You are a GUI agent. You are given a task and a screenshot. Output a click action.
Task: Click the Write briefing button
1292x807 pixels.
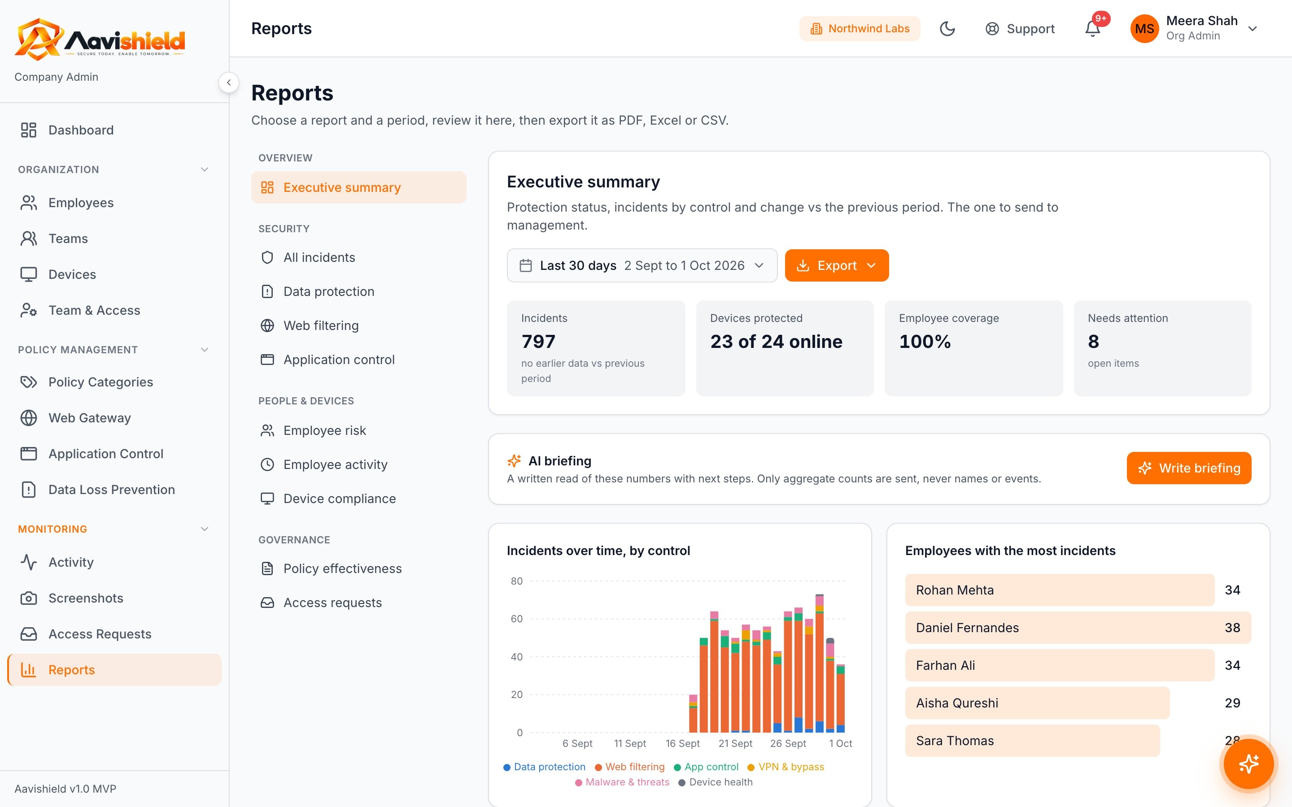point(1189,468)
